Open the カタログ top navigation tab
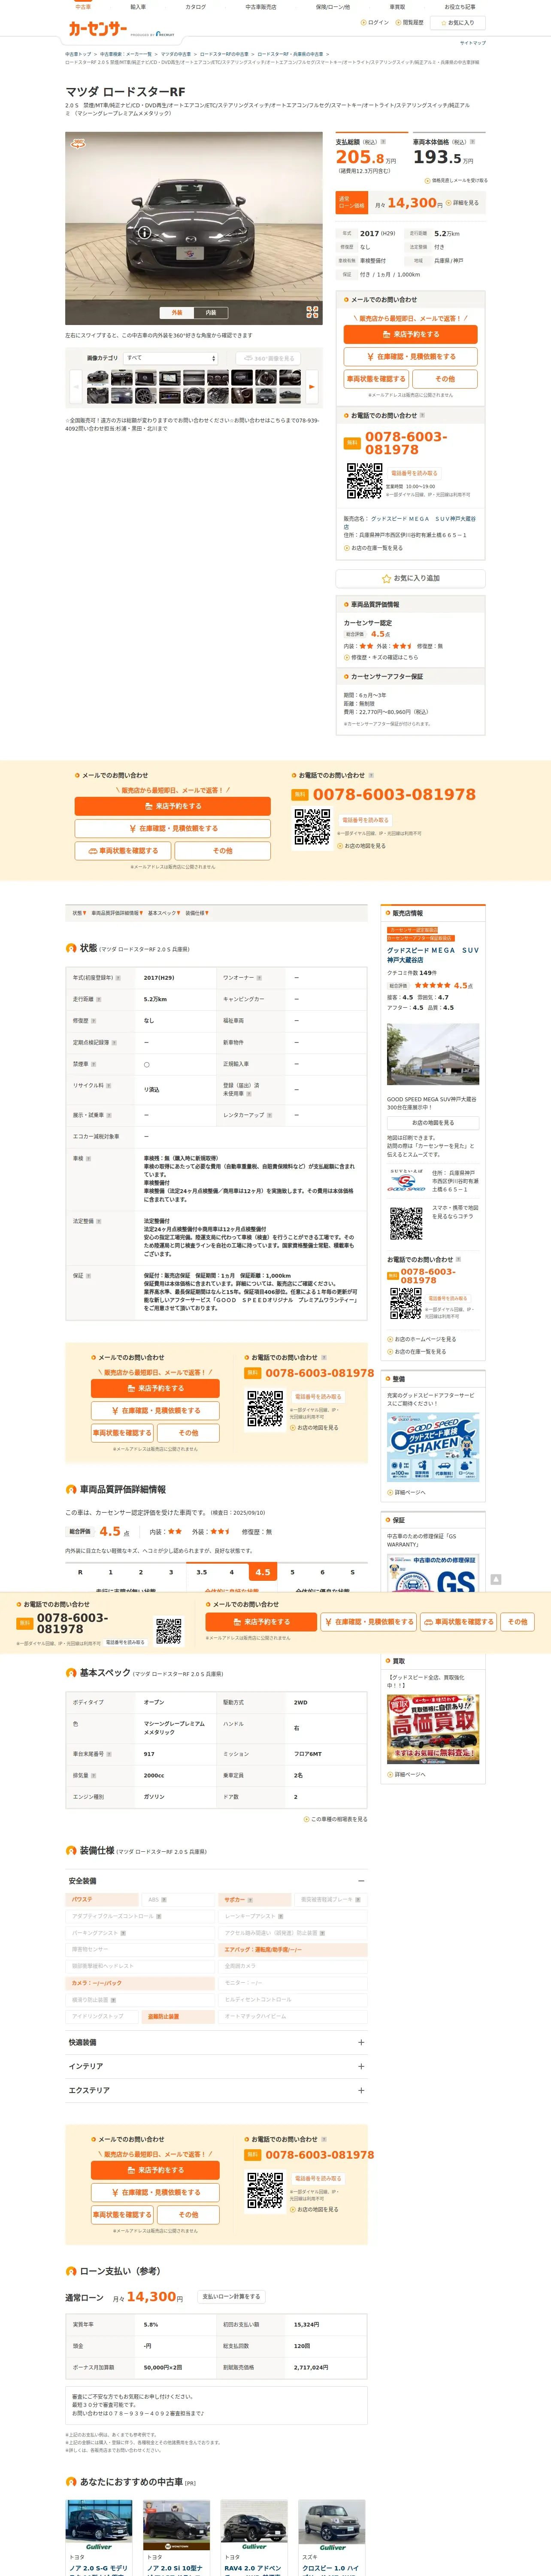 point(196,7)
